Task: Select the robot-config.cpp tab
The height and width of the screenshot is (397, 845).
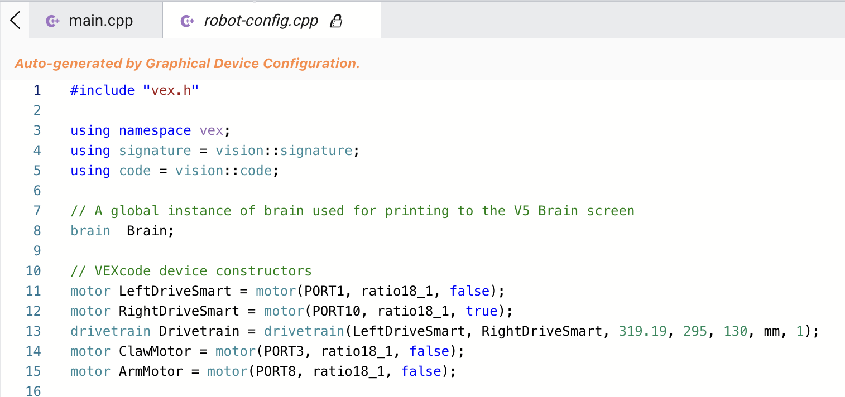Action: coord(272,21)
